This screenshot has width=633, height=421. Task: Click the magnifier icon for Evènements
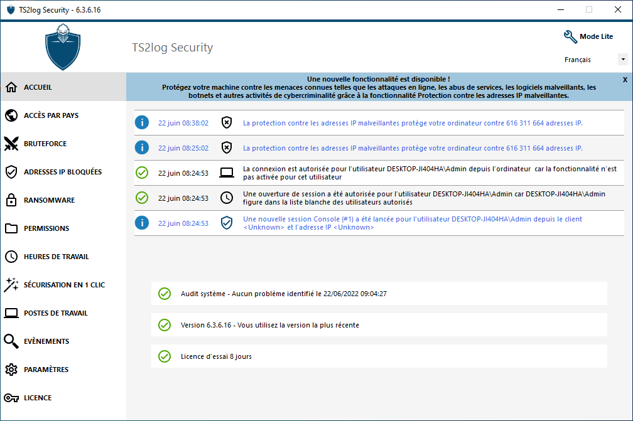click(x=11, y=341)
